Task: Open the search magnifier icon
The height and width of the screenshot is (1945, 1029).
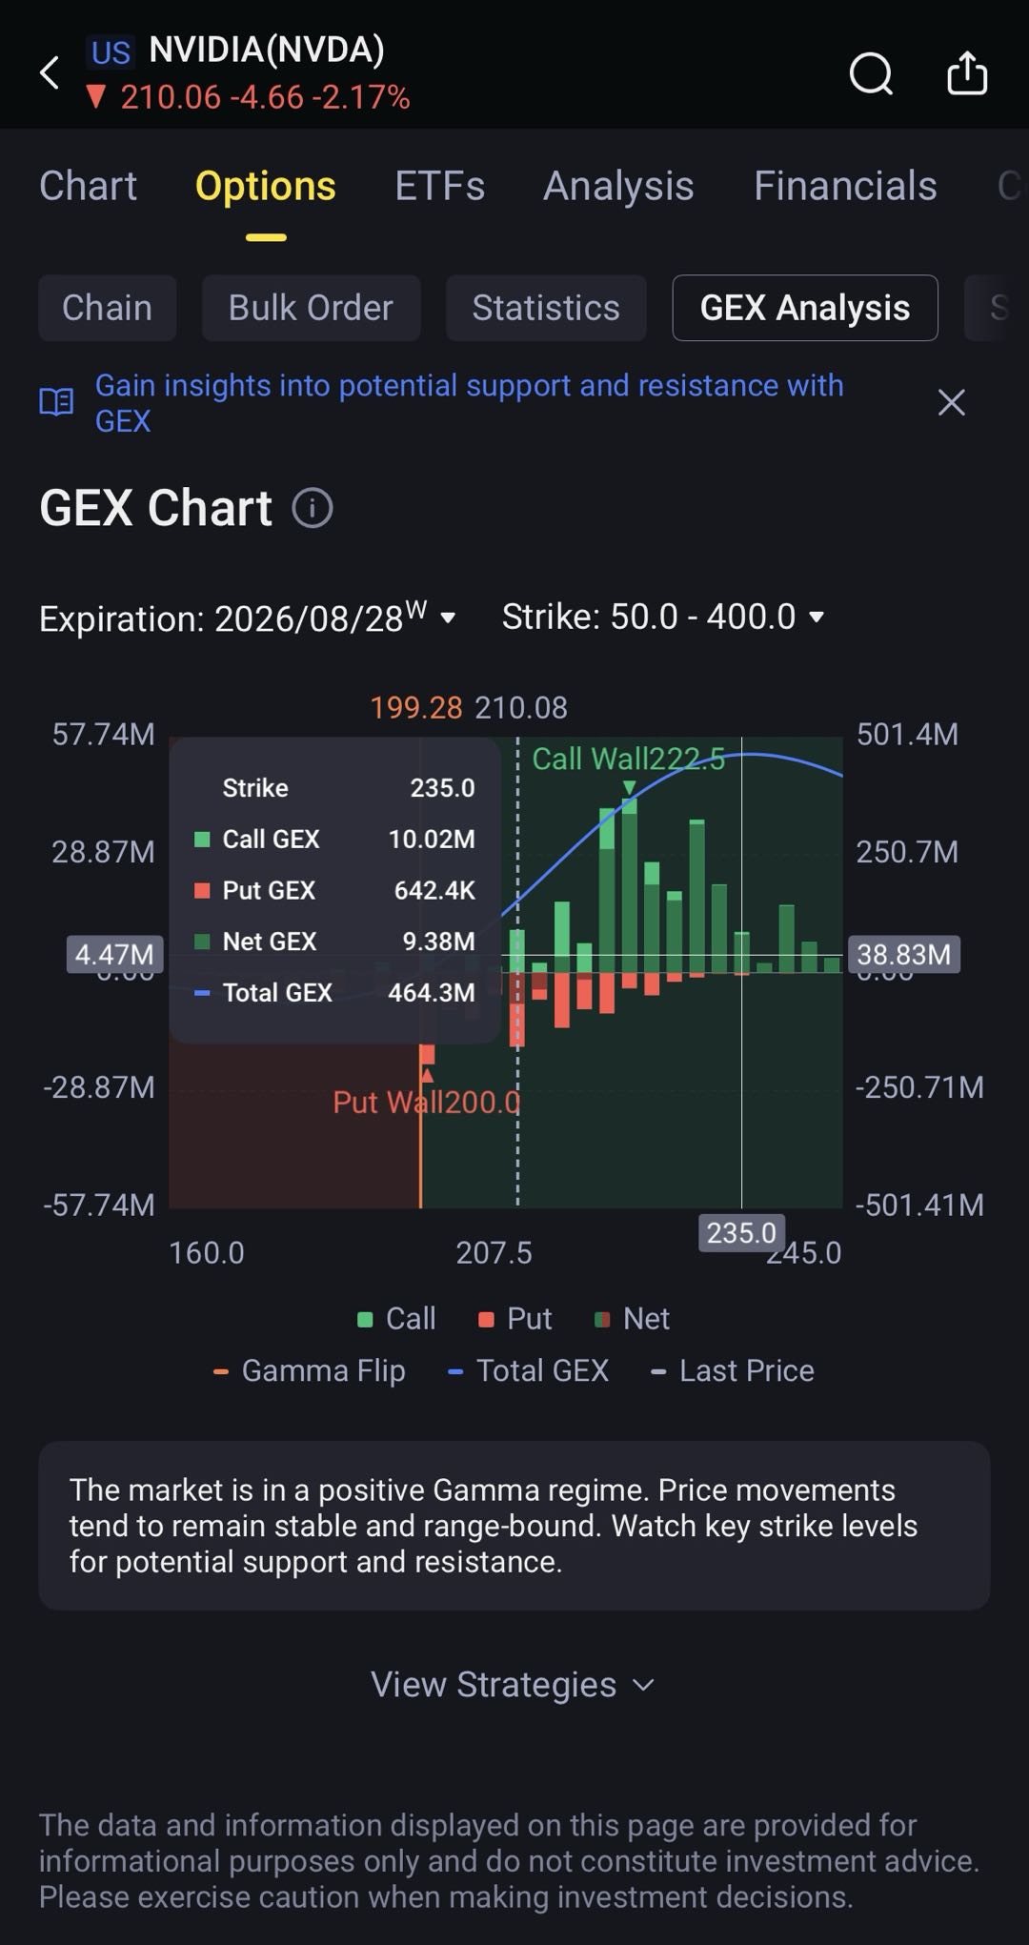Action: pyautogui.click(x=871, y=73)
